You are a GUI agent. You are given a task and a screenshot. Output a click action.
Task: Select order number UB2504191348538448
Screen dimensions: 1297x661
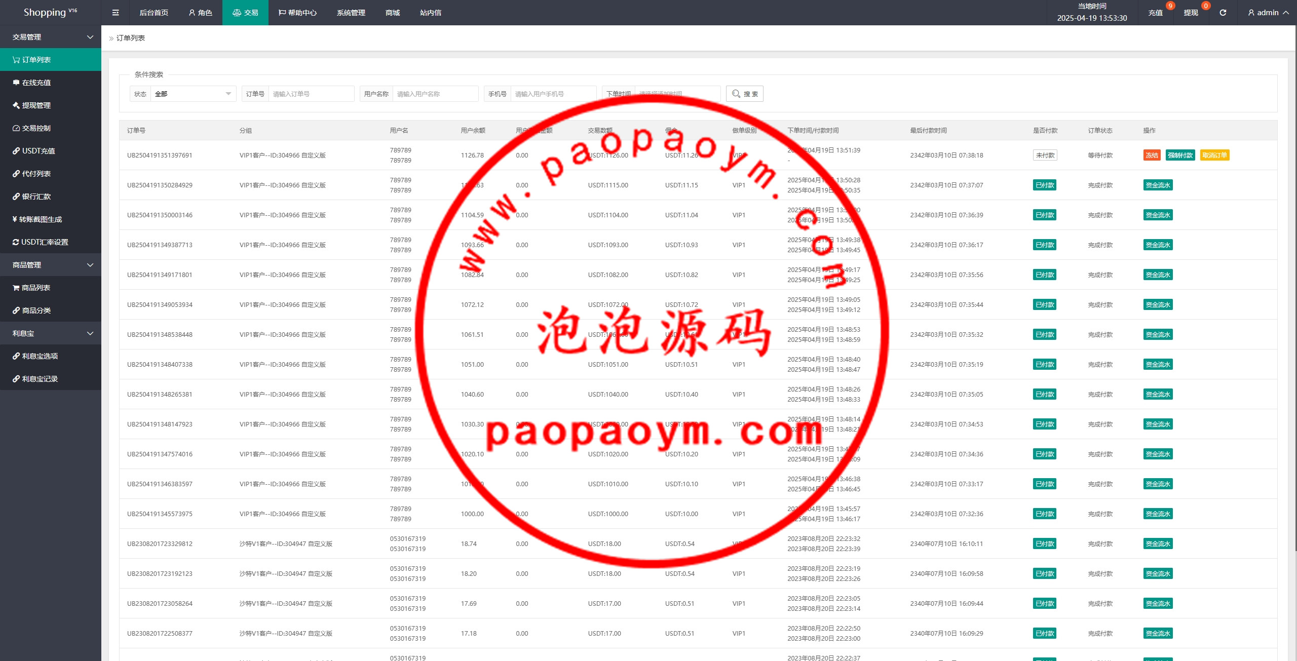click(160, 335)
